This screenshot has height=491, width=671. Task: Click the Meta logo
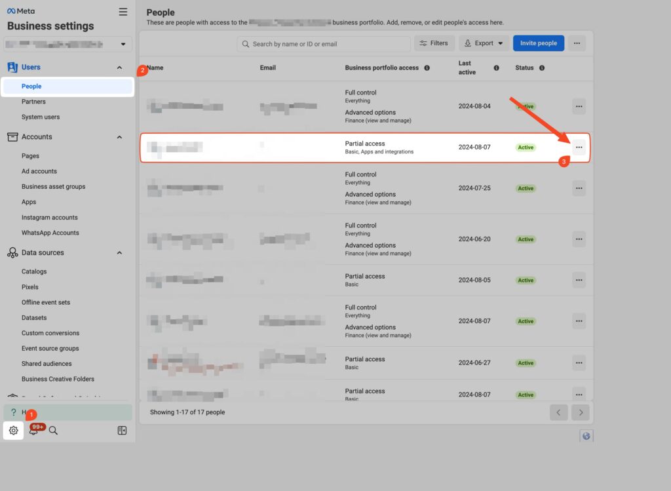click(21, 11)
